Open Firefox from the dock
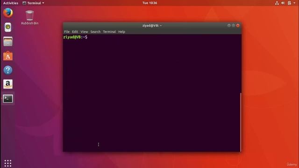This screenshot has width=299, height=168. [8, 13]
